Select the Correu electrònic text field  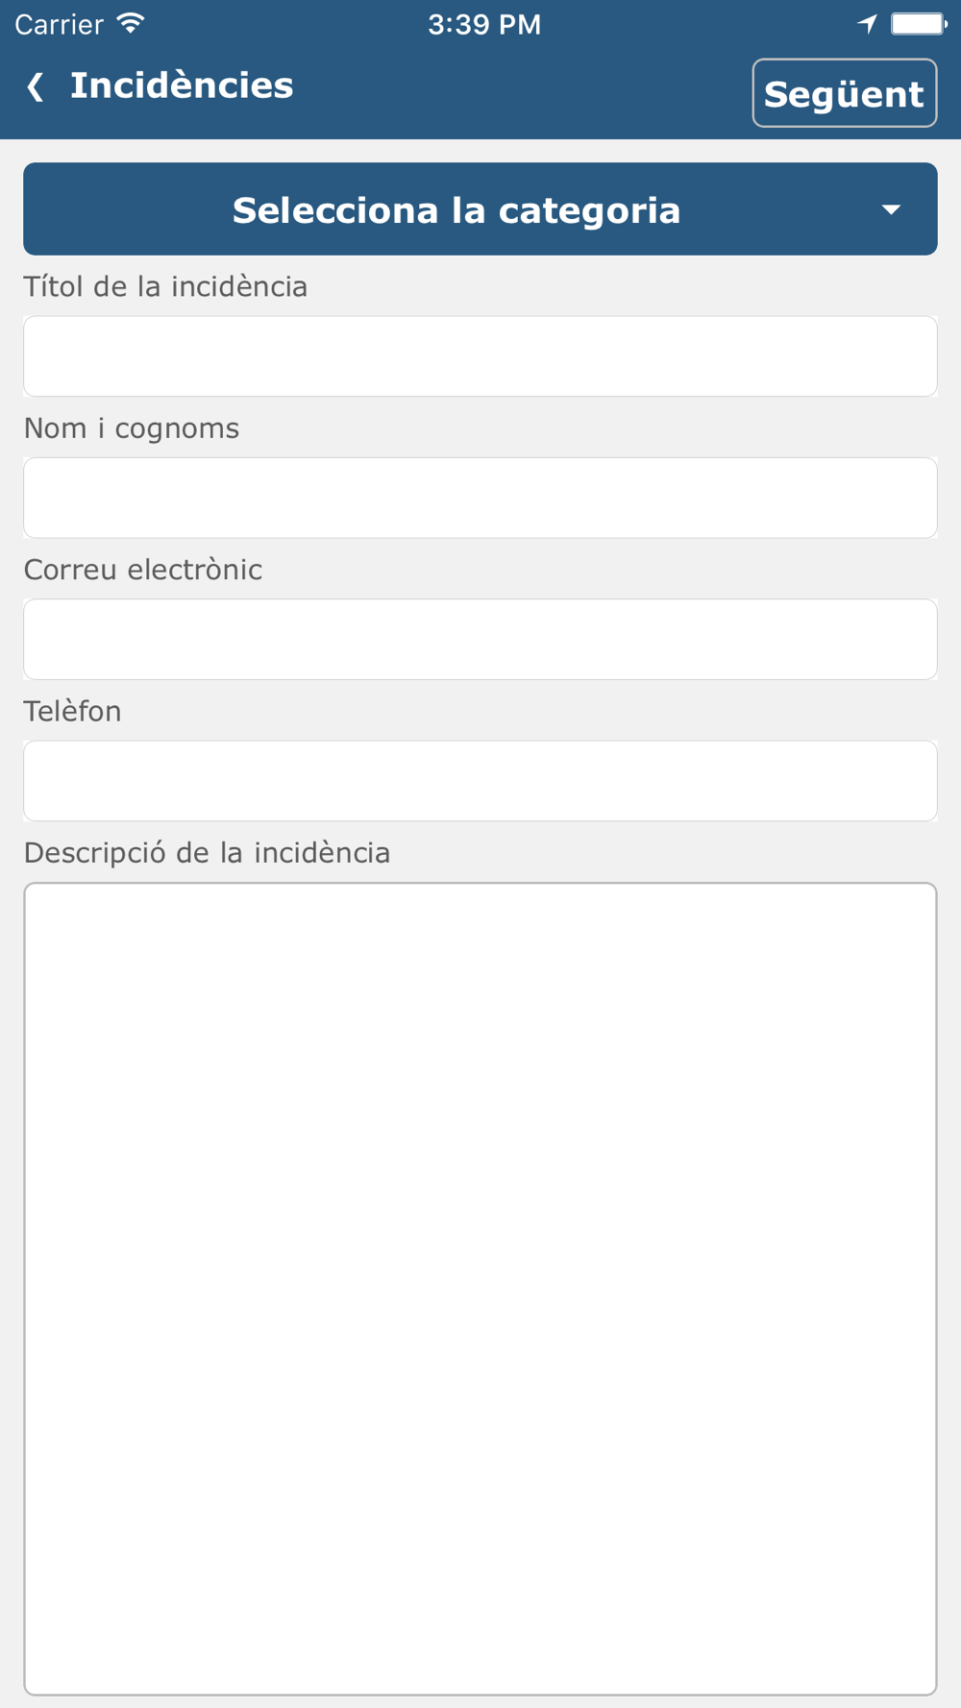[480, 639]
